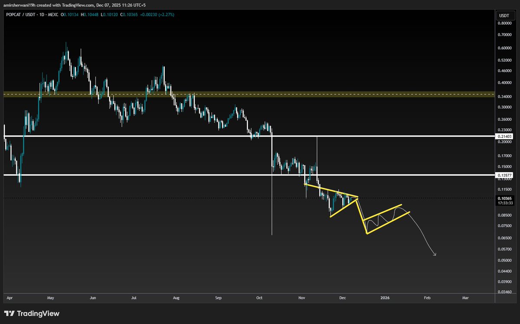Select the white horizontal line at 0.21403
This screenshot has width=520, height=324.
point(249,136)
